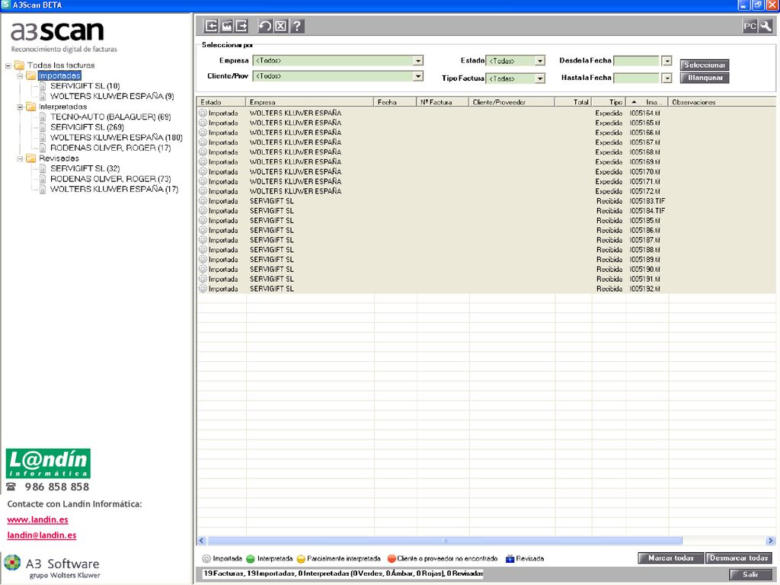Open the Hasta la Fecha date picker arrow
The image size is (780, 585).
pyautogui.click(x=667, y=78)
